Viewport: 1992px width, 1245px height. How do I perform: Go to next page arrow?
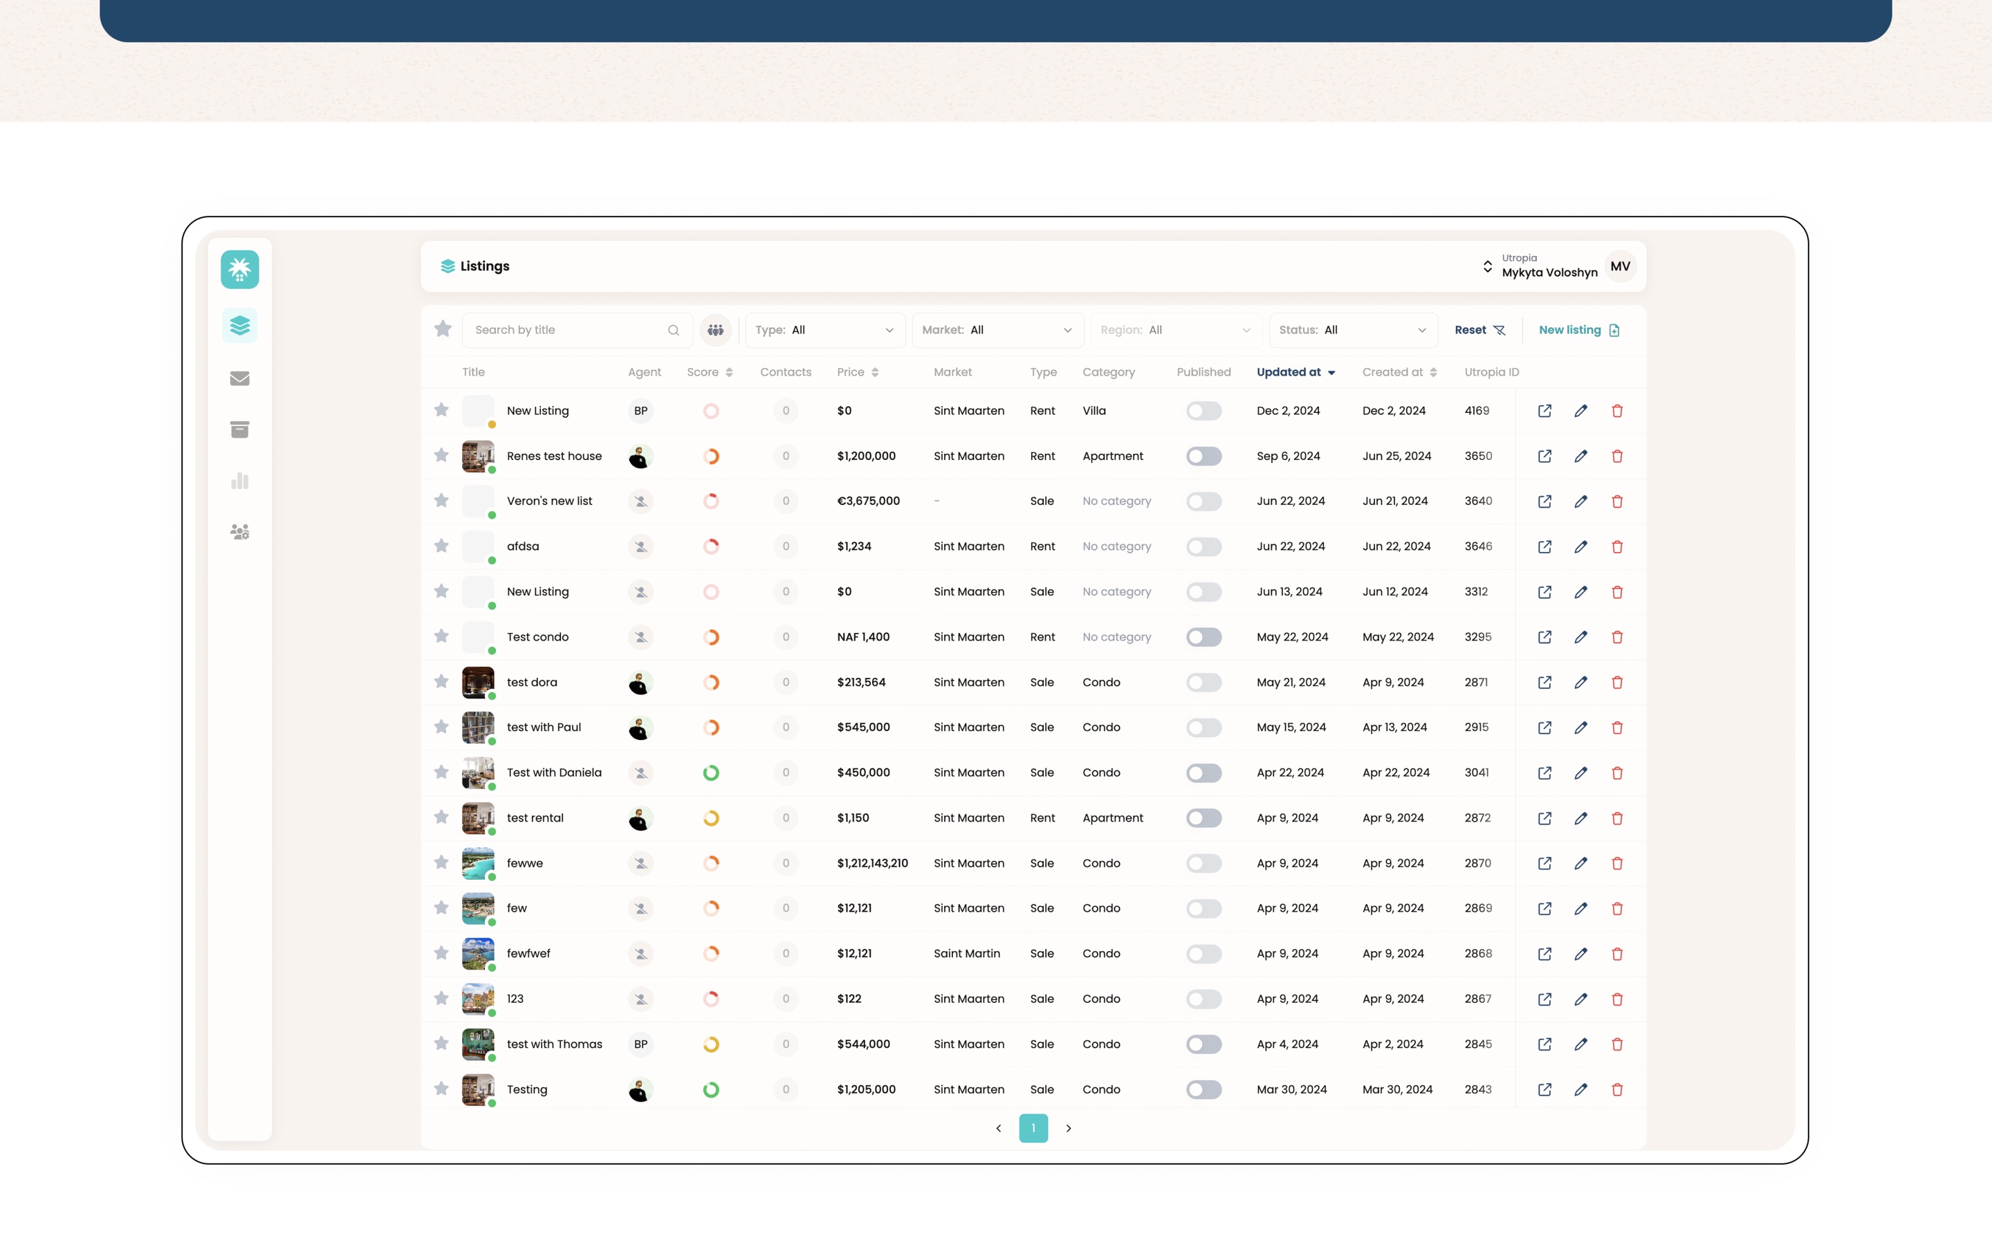tap(1069, 1128)
